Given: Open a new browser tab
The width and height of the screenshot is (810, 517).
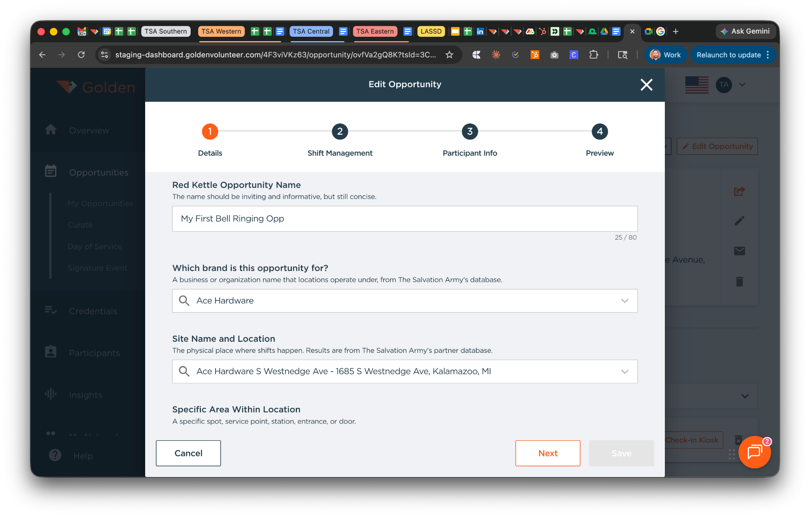Looking at the screenshot, I should click(676, 31).
